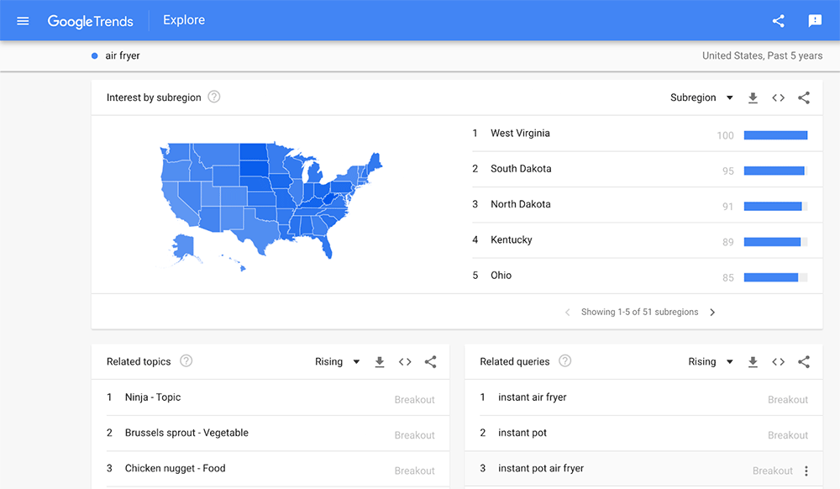840x489 pixels.
Task: Share the Interest by subregion card
Action: (x=804, y=98)
